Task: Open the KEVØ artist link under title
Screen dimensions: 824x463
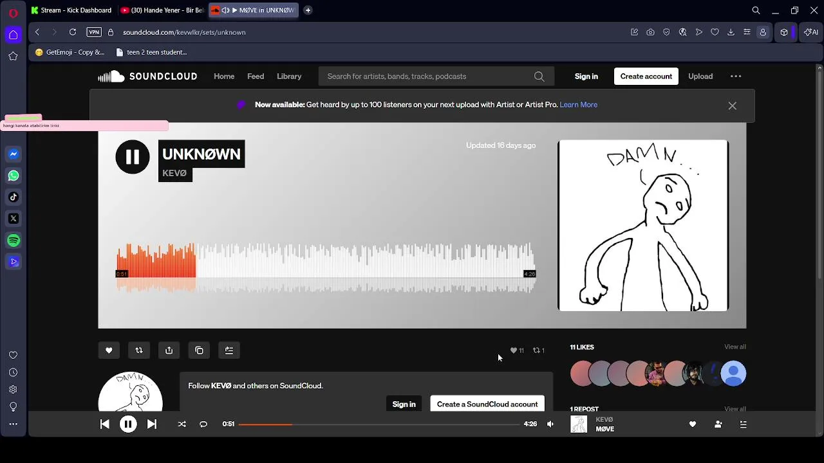Action: [x=174, y=173]
